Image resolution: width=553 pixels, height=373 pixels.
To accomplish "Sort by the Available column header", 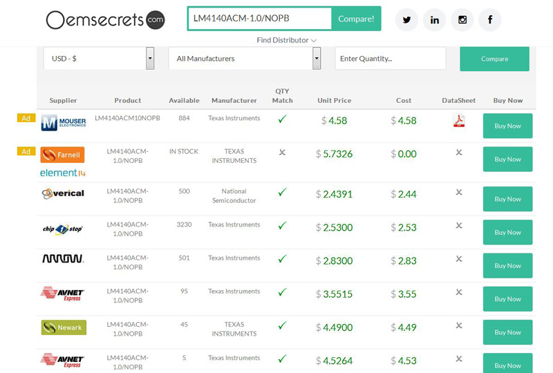I will point(184,100).
